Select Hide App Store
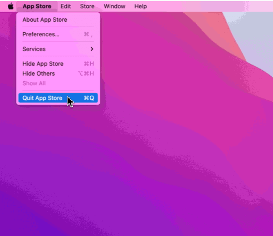Image resolution: width=273 pixels, height=236 pixels. 58,63
